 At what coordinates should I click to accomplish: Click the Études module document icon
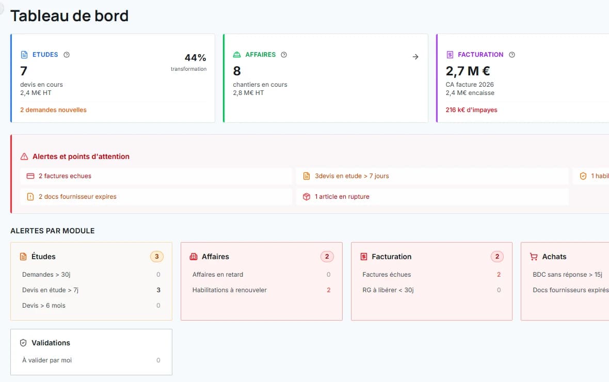pyautogui.click(x=23, y=257)
